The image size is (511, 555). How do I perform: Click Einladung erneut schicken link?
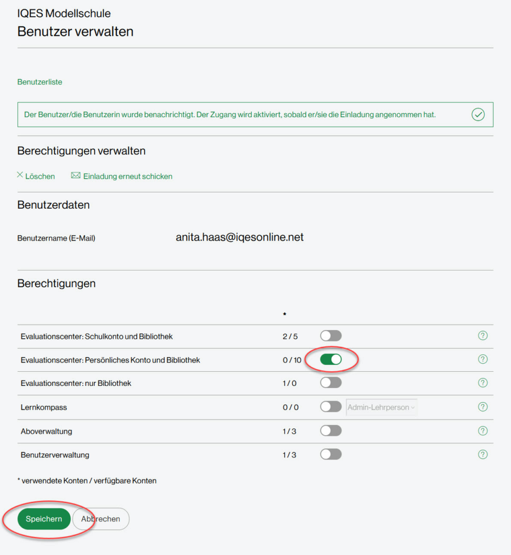[x=128, y=176]
